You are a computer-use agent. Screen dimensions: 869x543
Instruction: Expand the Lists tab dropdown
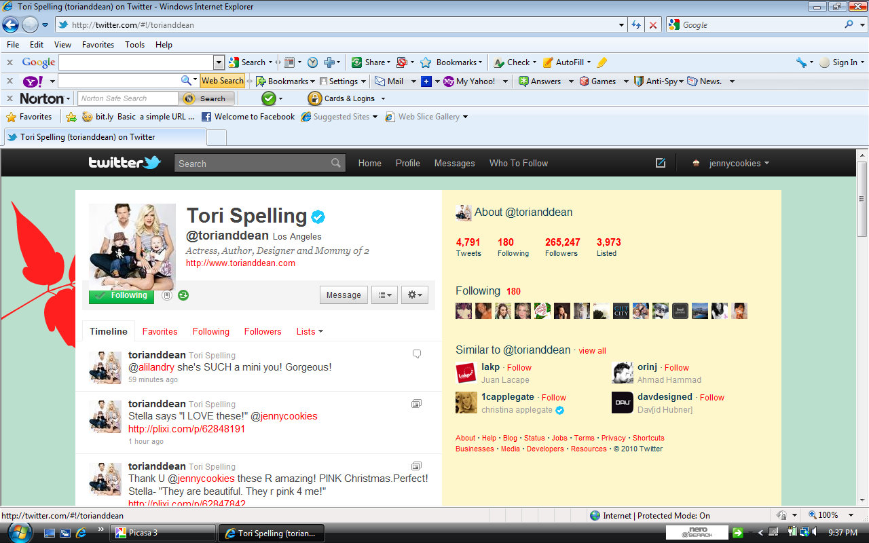click(x=310, y=331)
